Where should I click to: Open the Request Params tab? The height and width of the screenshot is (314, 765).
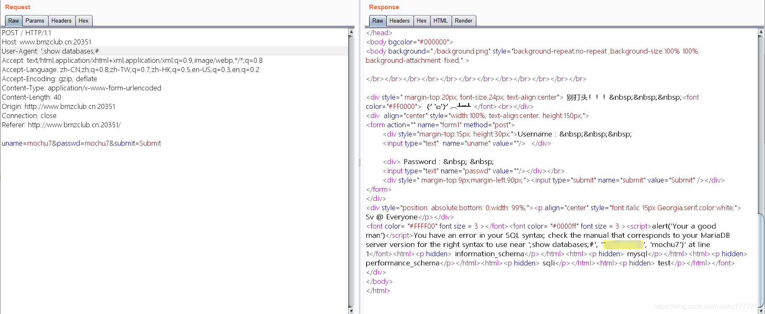35,21
